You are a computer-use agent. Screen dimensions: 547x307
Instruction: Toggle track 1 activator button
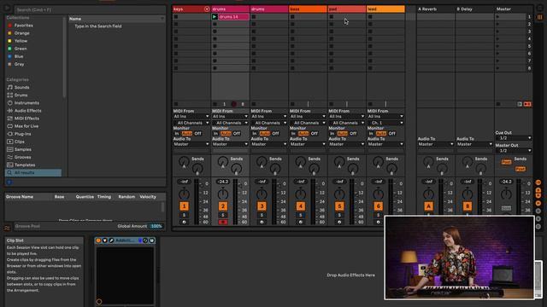(184, 206)
